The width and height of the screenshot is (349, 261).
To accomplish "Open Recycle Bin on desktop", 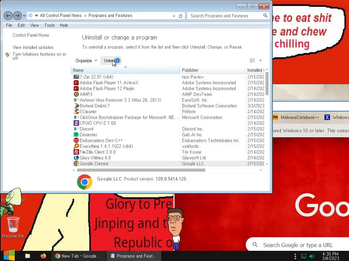I will pos(13,227).
